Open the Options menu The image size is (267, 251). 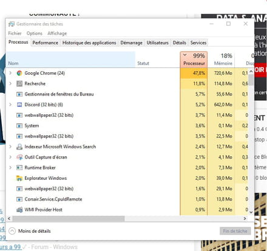click(x=35, y=33)
